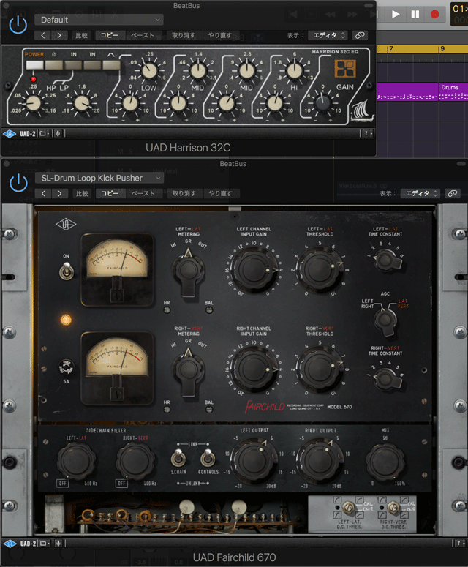Toggle power button of Fairchild 670 plugin window
Screen dimensions: 468x567
click(18, 183)
